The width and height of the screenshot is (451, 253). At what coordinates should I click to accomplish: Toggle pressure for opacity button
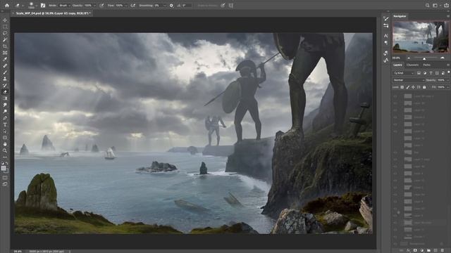click(x=101, y=6)
